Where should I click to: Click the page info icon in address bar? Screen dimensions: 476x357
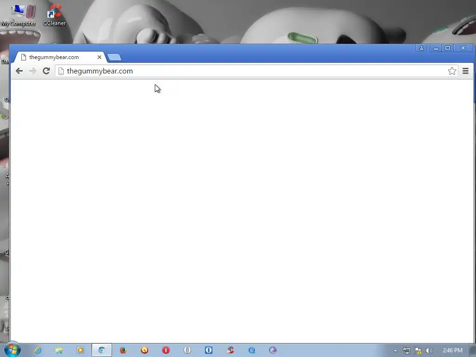tap(61, 71)
